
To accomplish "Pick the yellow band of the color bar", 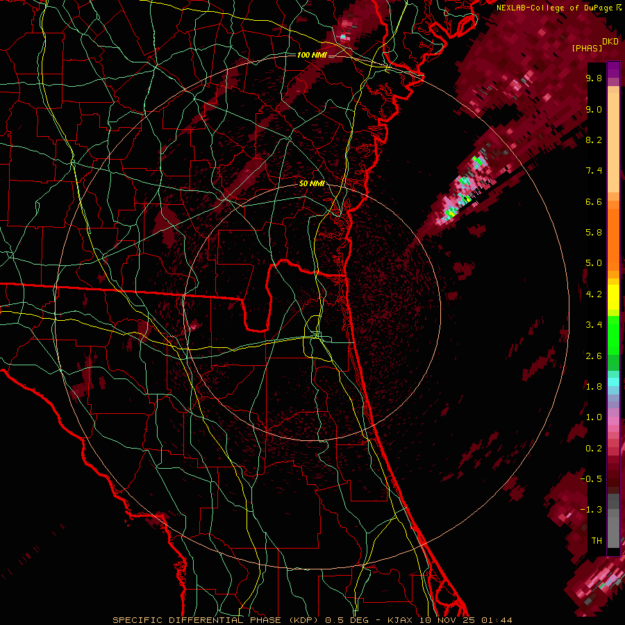I will point(613,297).
